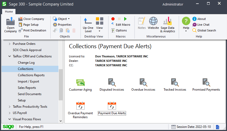This screenshot has width=227, height=131.
Task: Launch Sage Data & Analytics
Action: click(167, 25)
